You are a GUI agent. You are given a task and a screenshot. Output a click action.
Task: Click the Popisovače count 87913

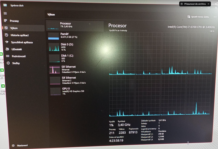click(x=133, y=132)
